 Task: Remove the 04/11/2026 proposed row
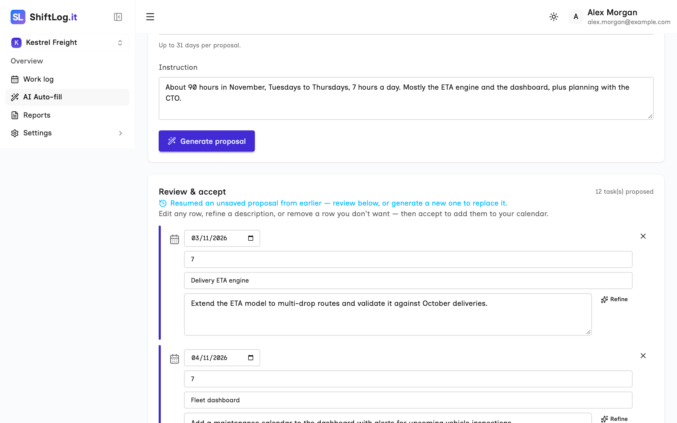pos(643,356)
